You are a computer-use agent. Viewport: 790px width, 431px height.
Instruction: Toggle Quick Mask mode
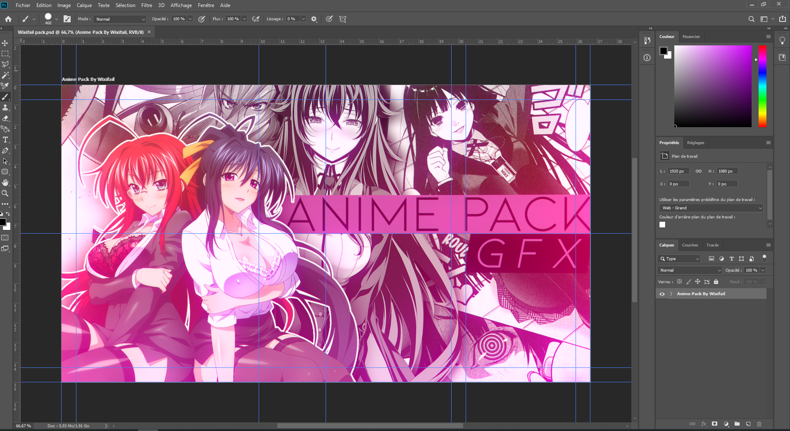tap(5, 238)
